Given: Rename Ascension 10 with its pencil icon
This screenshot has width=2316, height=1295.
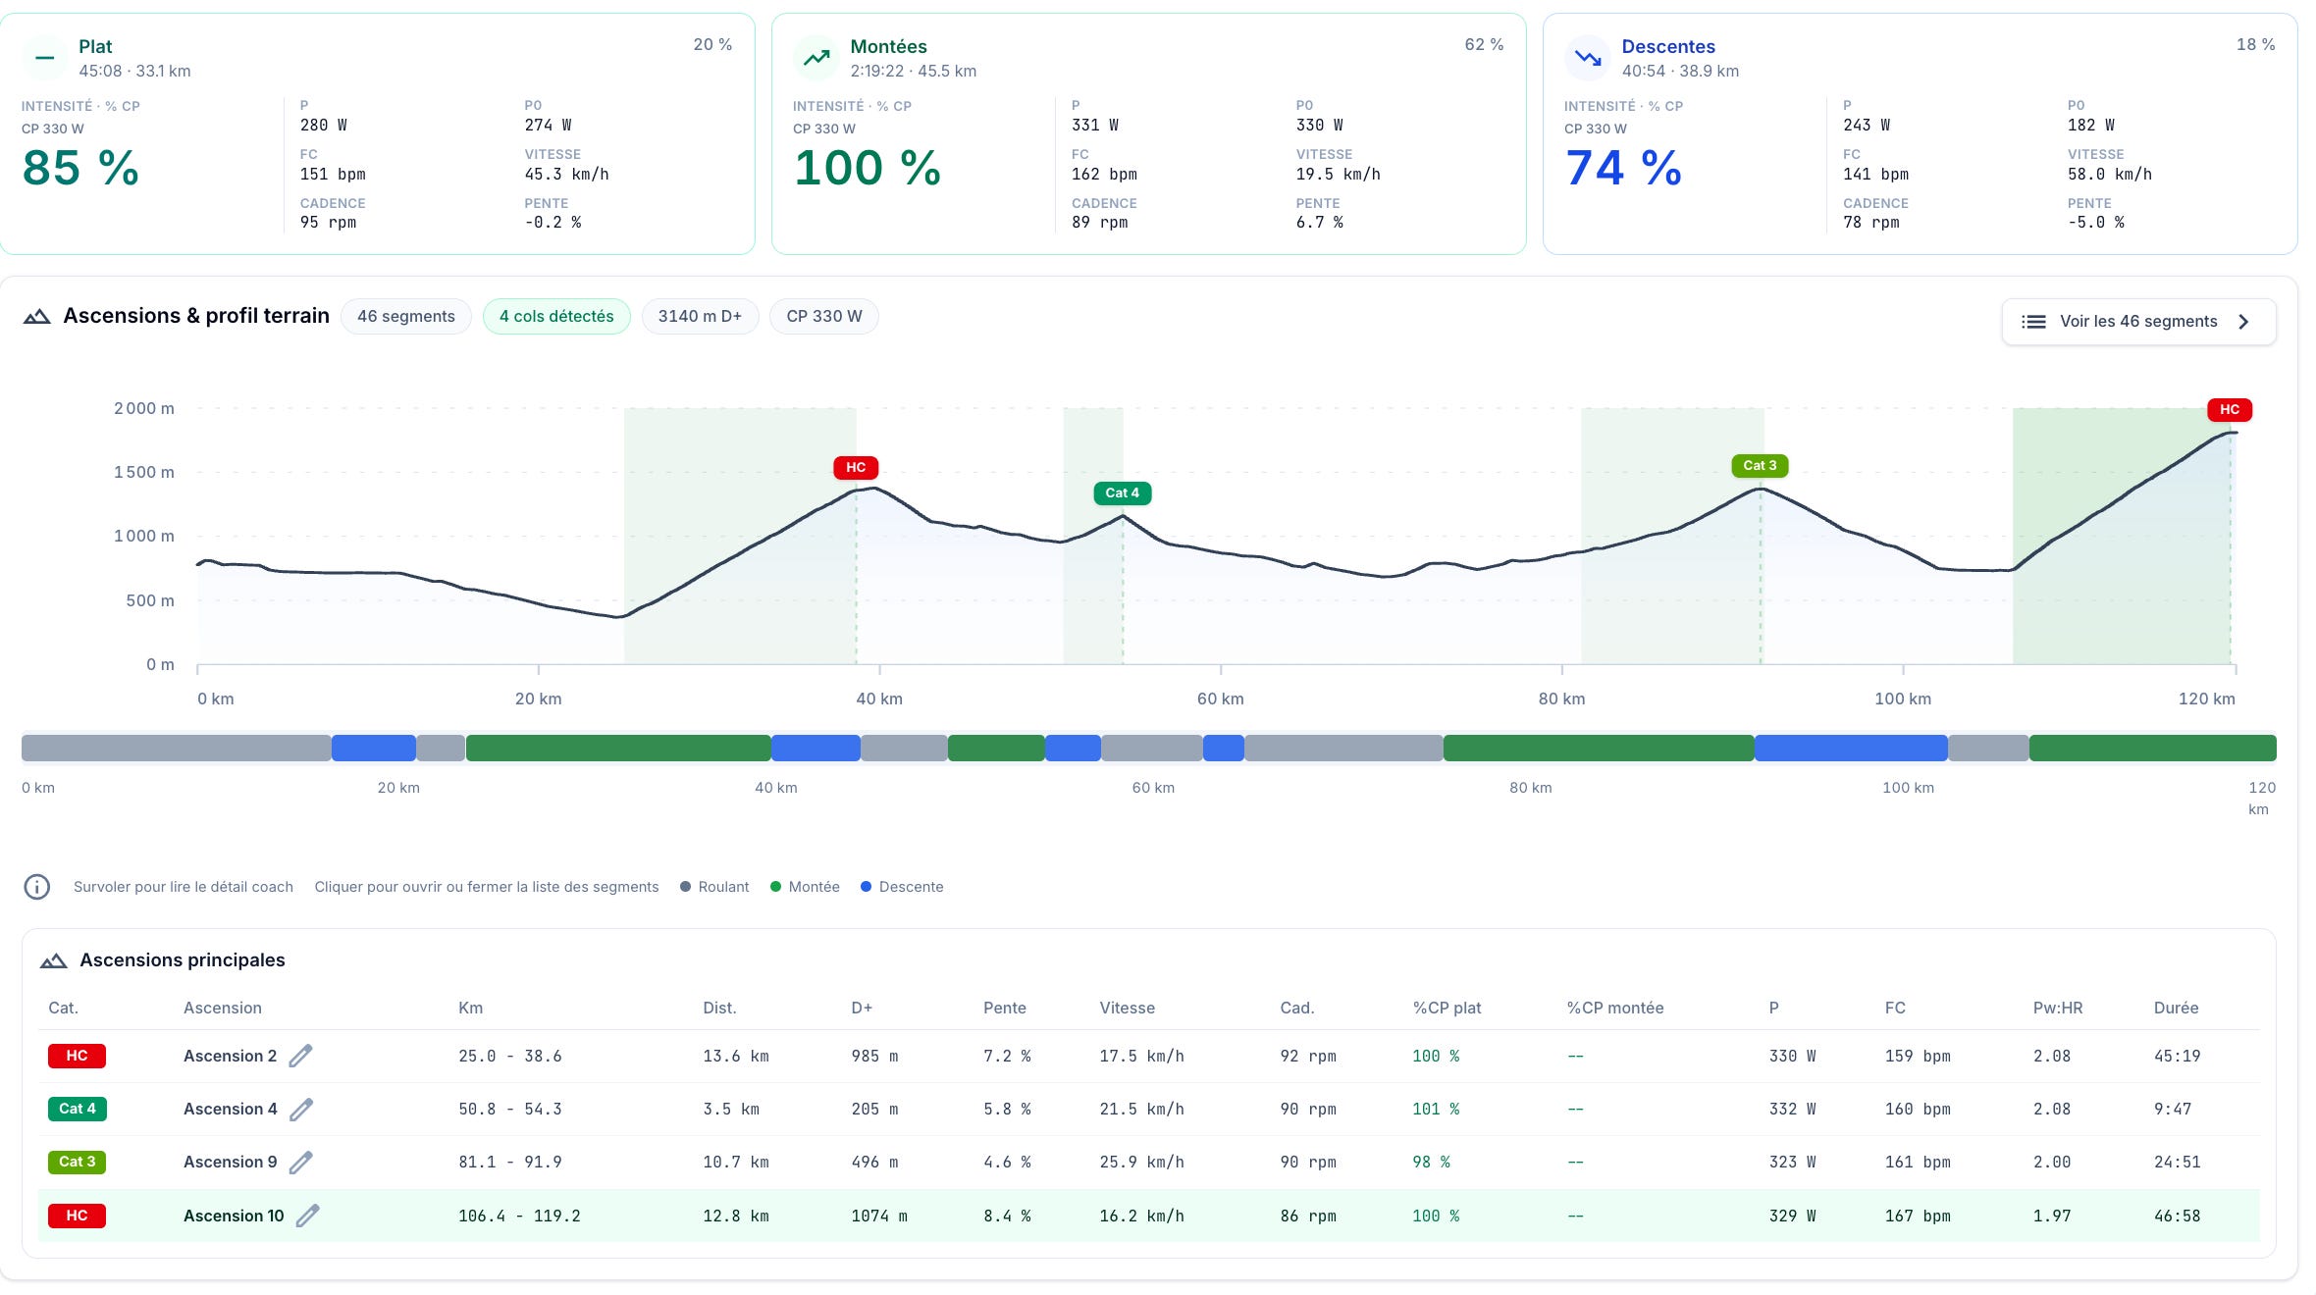Looking at the screenshot, I should click(308, 1216).
